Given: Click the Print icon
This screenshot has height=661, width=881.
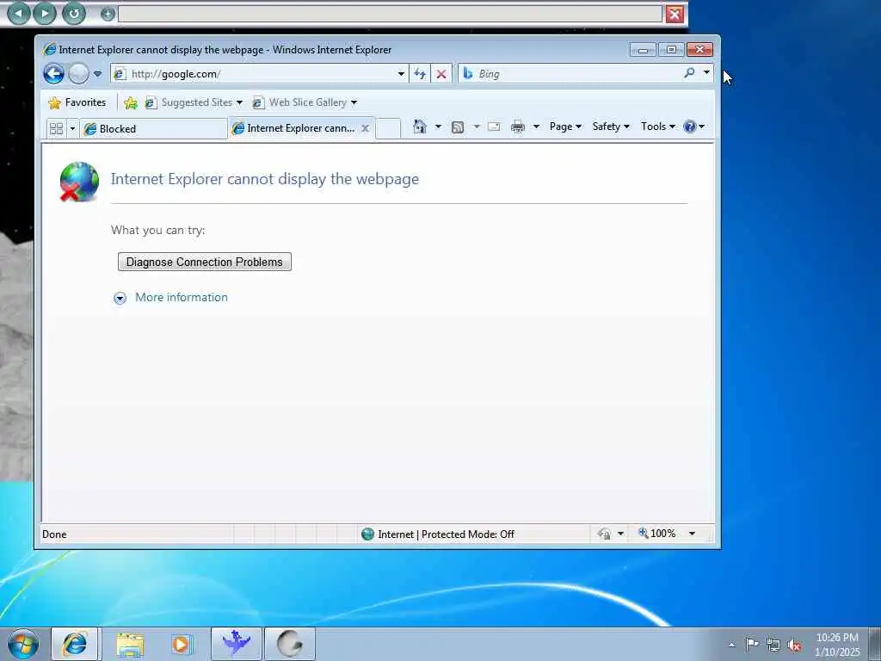Looking at the screenshot, I should pyautogui.click(x=517, y=127).
